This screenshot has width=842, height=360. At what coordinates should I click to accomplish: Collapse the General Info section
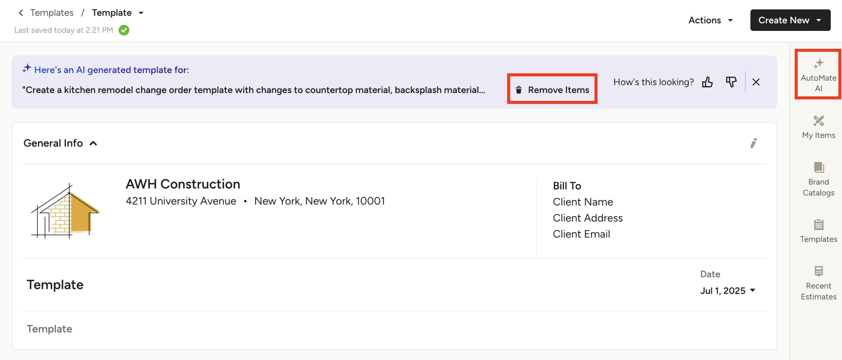point(93,143)
